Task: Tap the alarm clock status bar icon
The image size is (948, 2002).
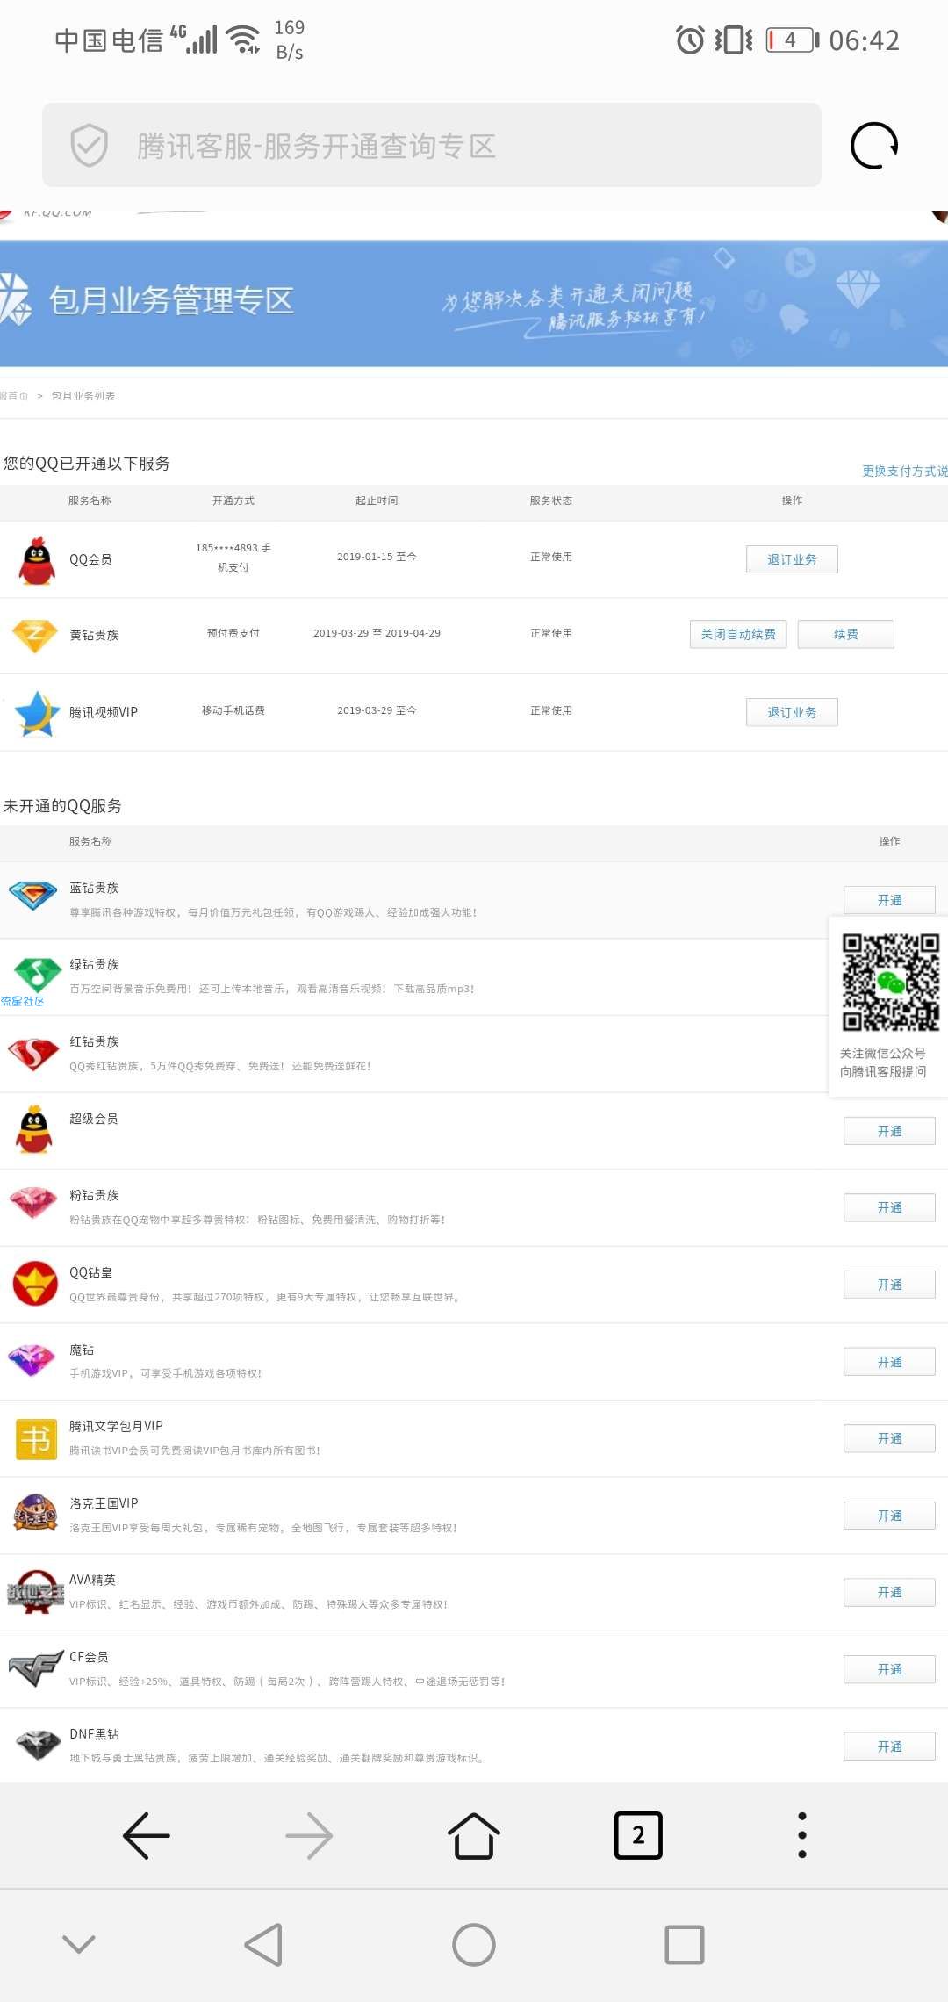Action: click(x=690, y=40)
